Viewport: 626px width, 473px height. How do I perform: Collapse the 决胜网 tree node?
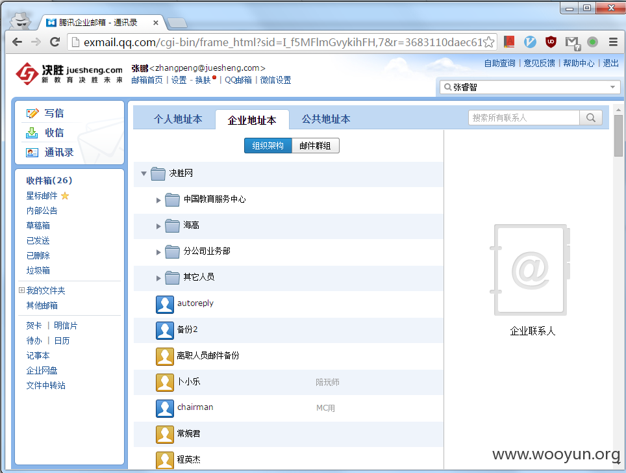[x=144, y=173]
